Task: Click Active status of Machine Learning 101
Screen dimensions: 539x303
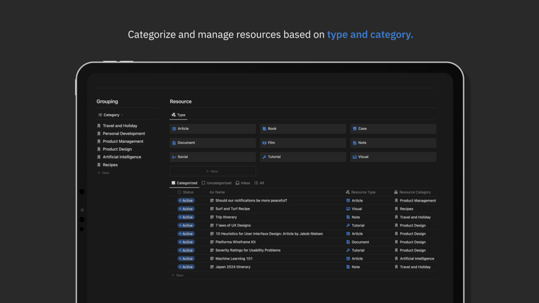Action: click(186, 258)
